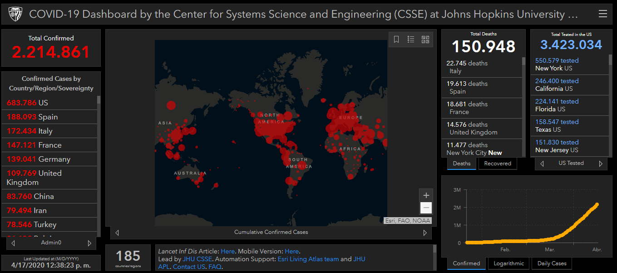Click the Contact US link
617x273 pixels.
[189, 267]
